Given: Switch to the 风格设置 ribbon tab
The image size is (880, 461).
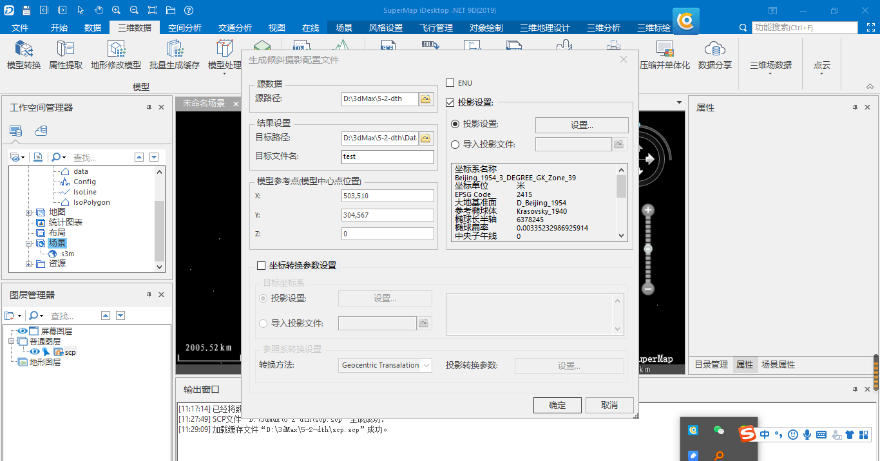Looking at the screenshot, I should [x=386, y=28].
